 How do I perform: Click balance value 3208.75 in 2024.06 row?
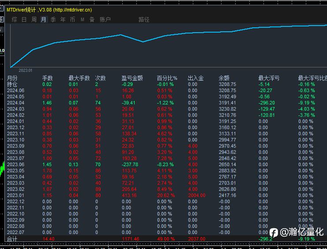click(228, 90)
